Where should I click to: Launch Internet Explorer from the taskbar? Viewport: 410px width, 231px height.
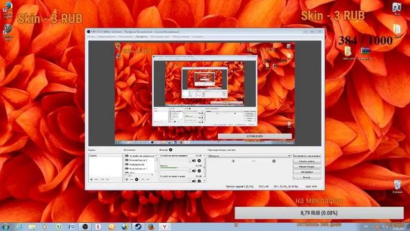19,227
